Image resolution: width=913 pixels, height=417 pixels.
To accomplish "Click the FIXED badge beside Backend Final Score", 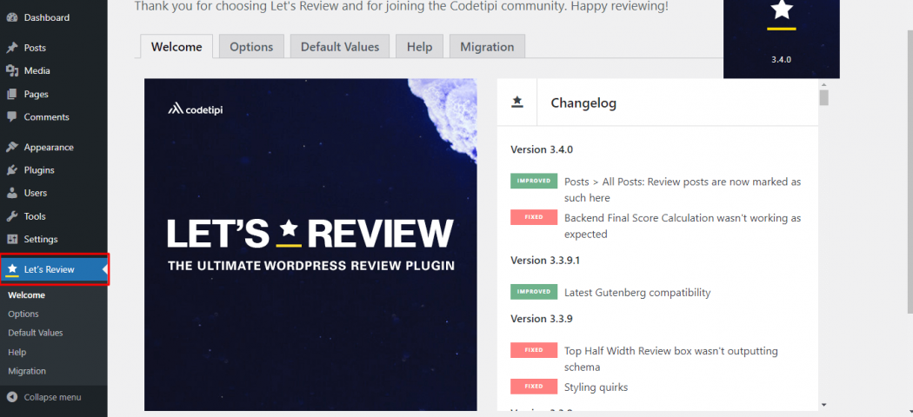I will 534,217.
